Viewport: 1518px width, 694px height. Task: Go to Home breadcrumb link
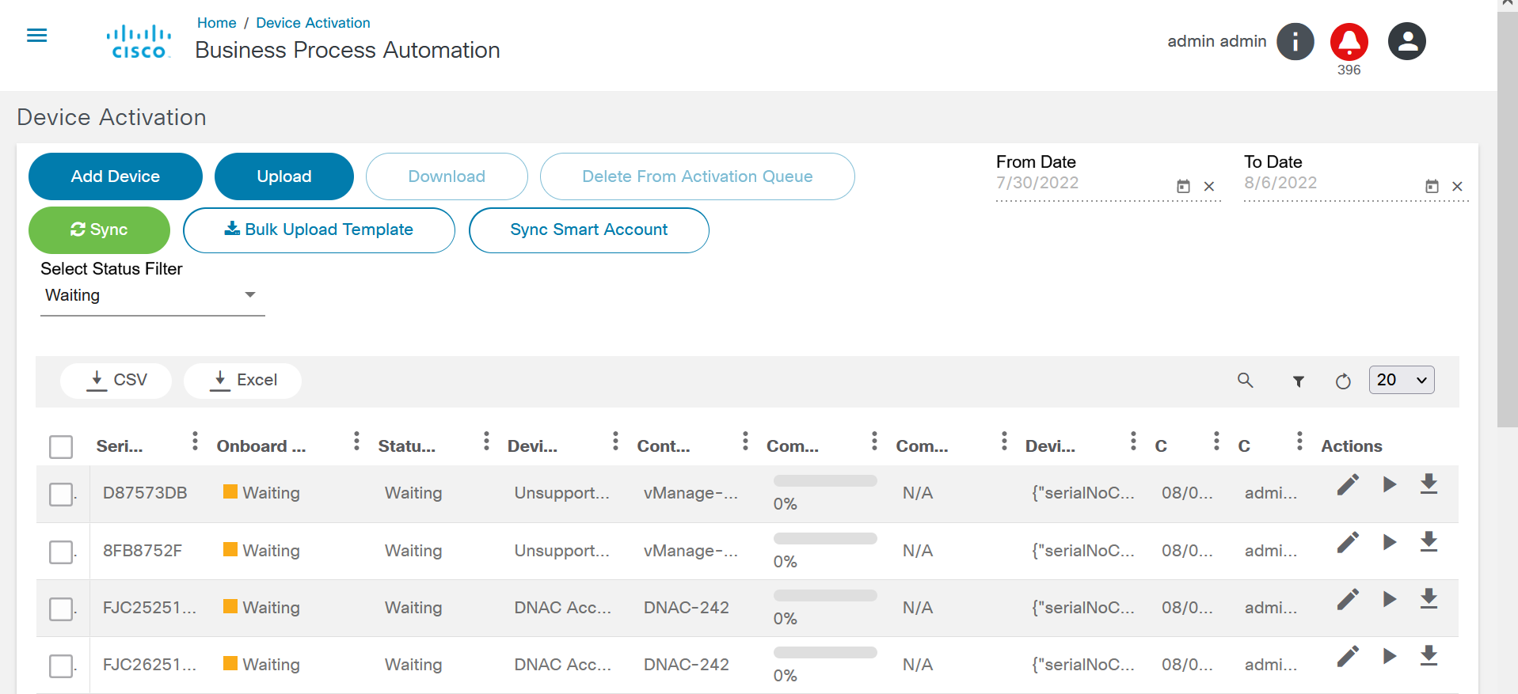tap(216, 23)
